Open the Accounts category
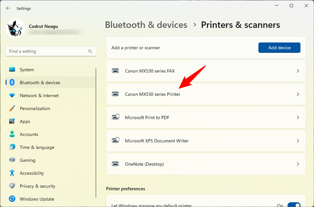 [50, 134]
